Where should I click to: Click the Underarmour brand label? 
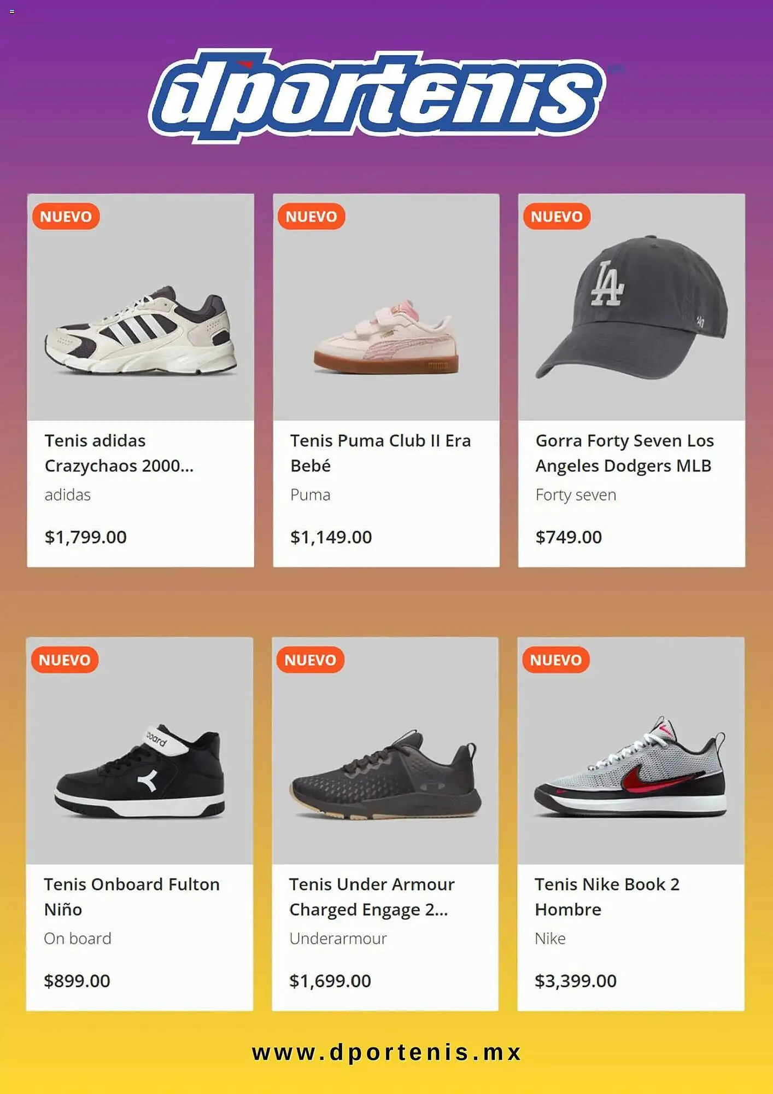coord(338,939)
